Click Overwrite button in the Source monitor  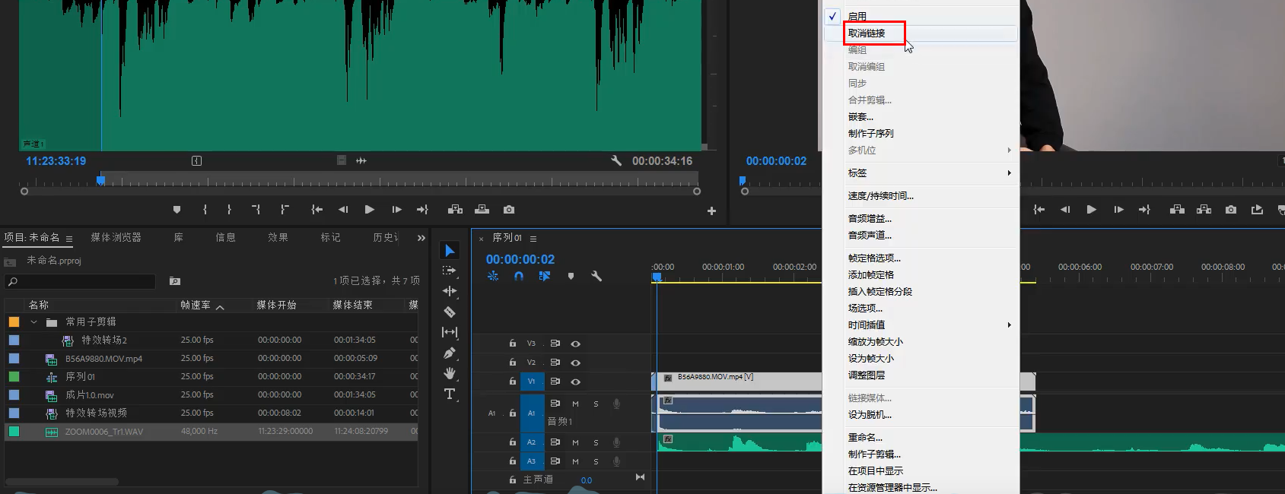[482, 210]
